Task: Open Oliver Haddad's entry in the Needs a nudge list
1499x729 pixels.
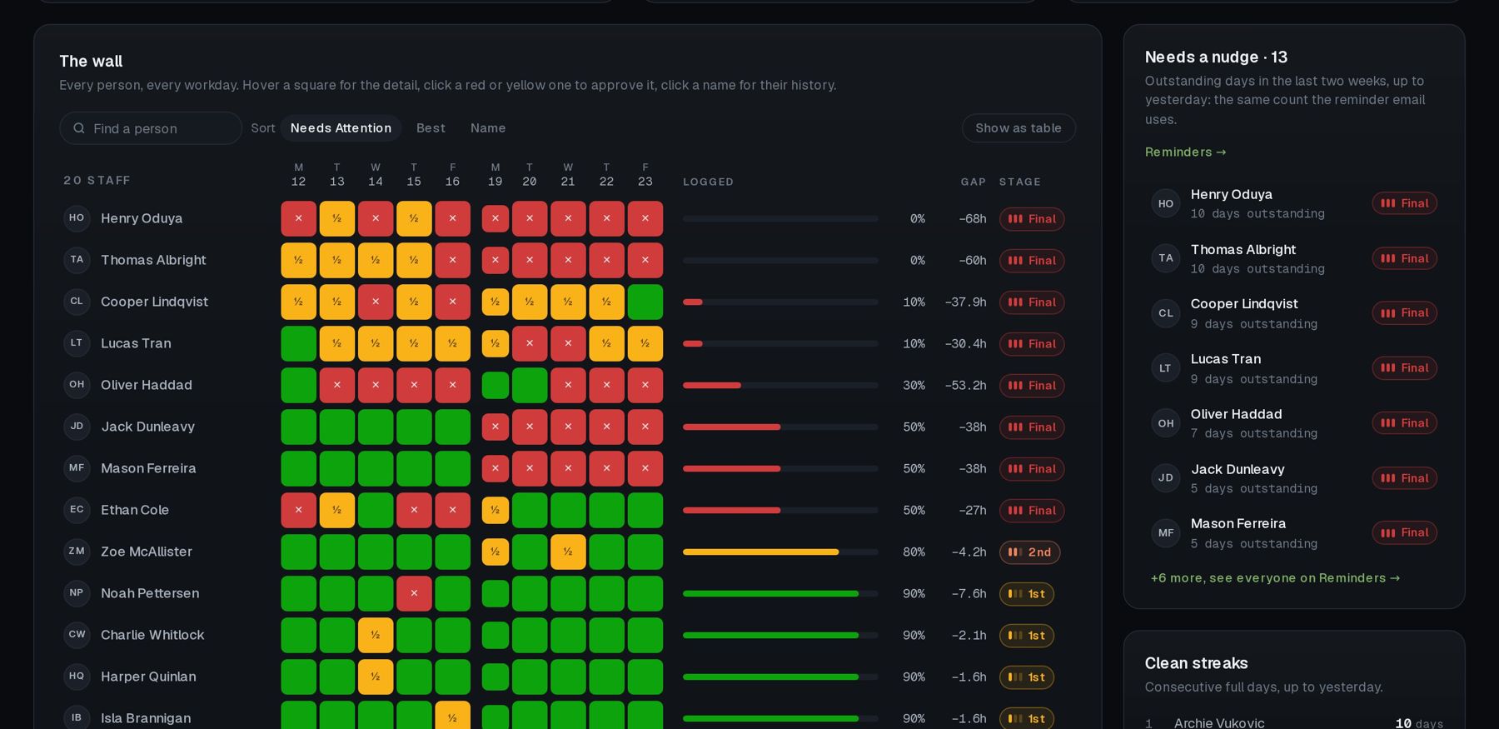Action: point(1294,423)
